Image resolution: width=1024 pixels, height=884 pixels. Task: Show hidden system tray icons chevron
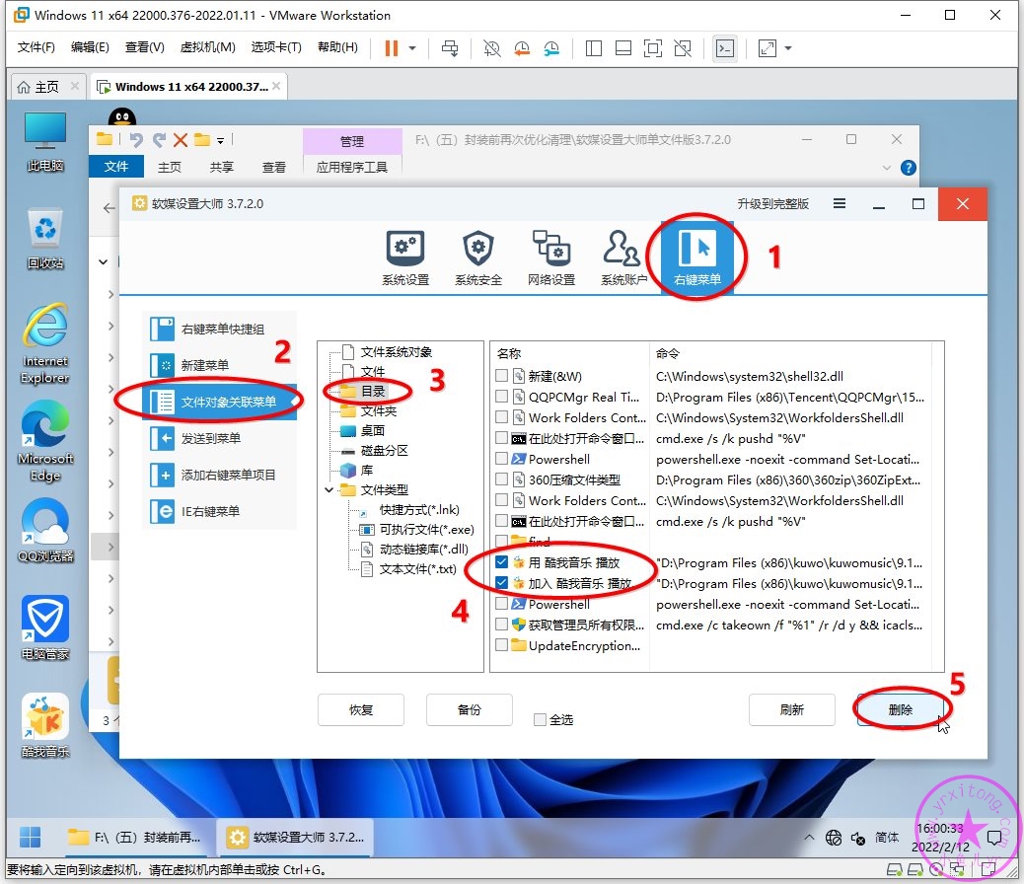(x=809, y=837)
